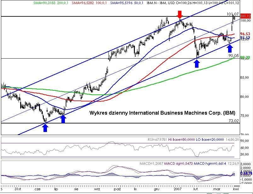253x194 pixels.
Task: Click the 90,05 support level label
Action: point(233,56)
